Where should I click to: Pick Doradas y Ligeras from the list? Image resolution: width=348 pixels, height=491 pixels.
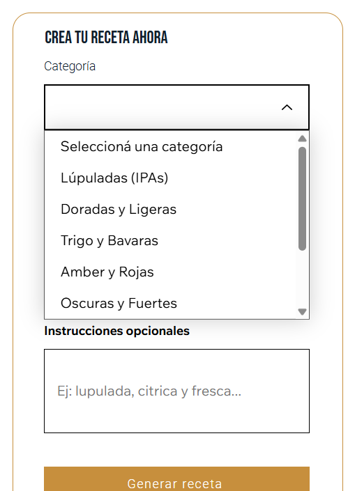click(170, 209)
